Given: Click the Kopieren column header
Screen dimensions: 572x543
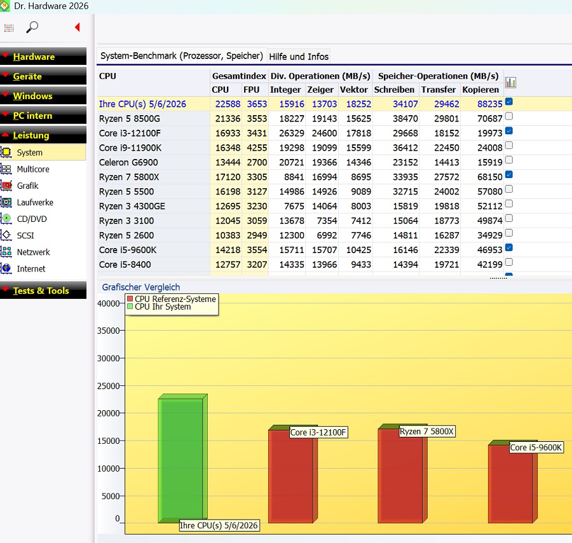Looking at the screenshot, I should click(x=480, y=90).
